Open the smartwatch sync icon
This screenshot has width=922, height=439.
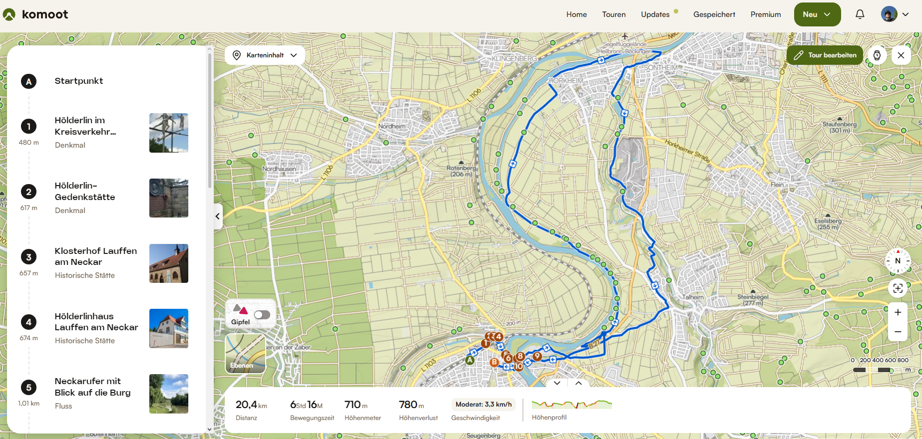877,55
